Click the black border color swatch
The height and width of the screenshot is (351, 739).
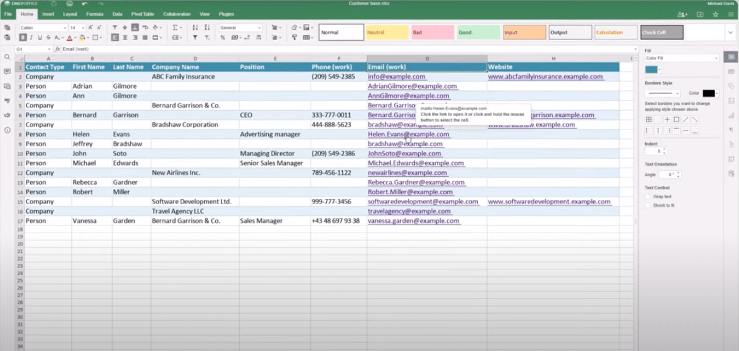coord(708,93)
